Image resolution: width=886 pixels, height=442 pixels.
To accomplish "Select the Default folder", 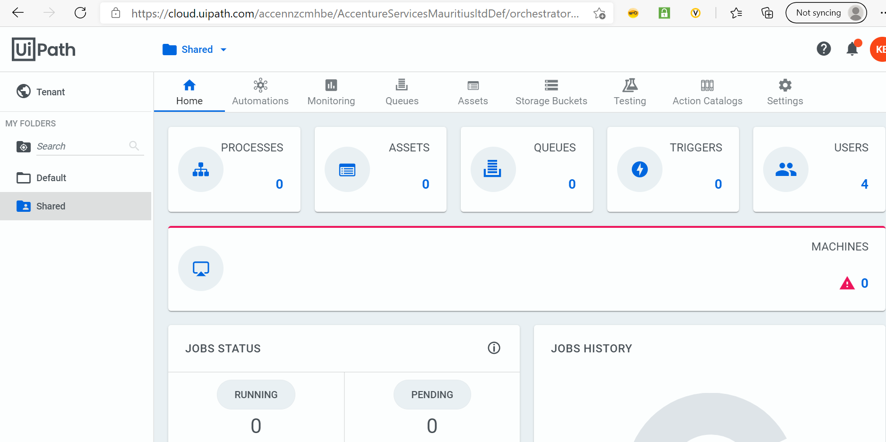I will (51, 178).
